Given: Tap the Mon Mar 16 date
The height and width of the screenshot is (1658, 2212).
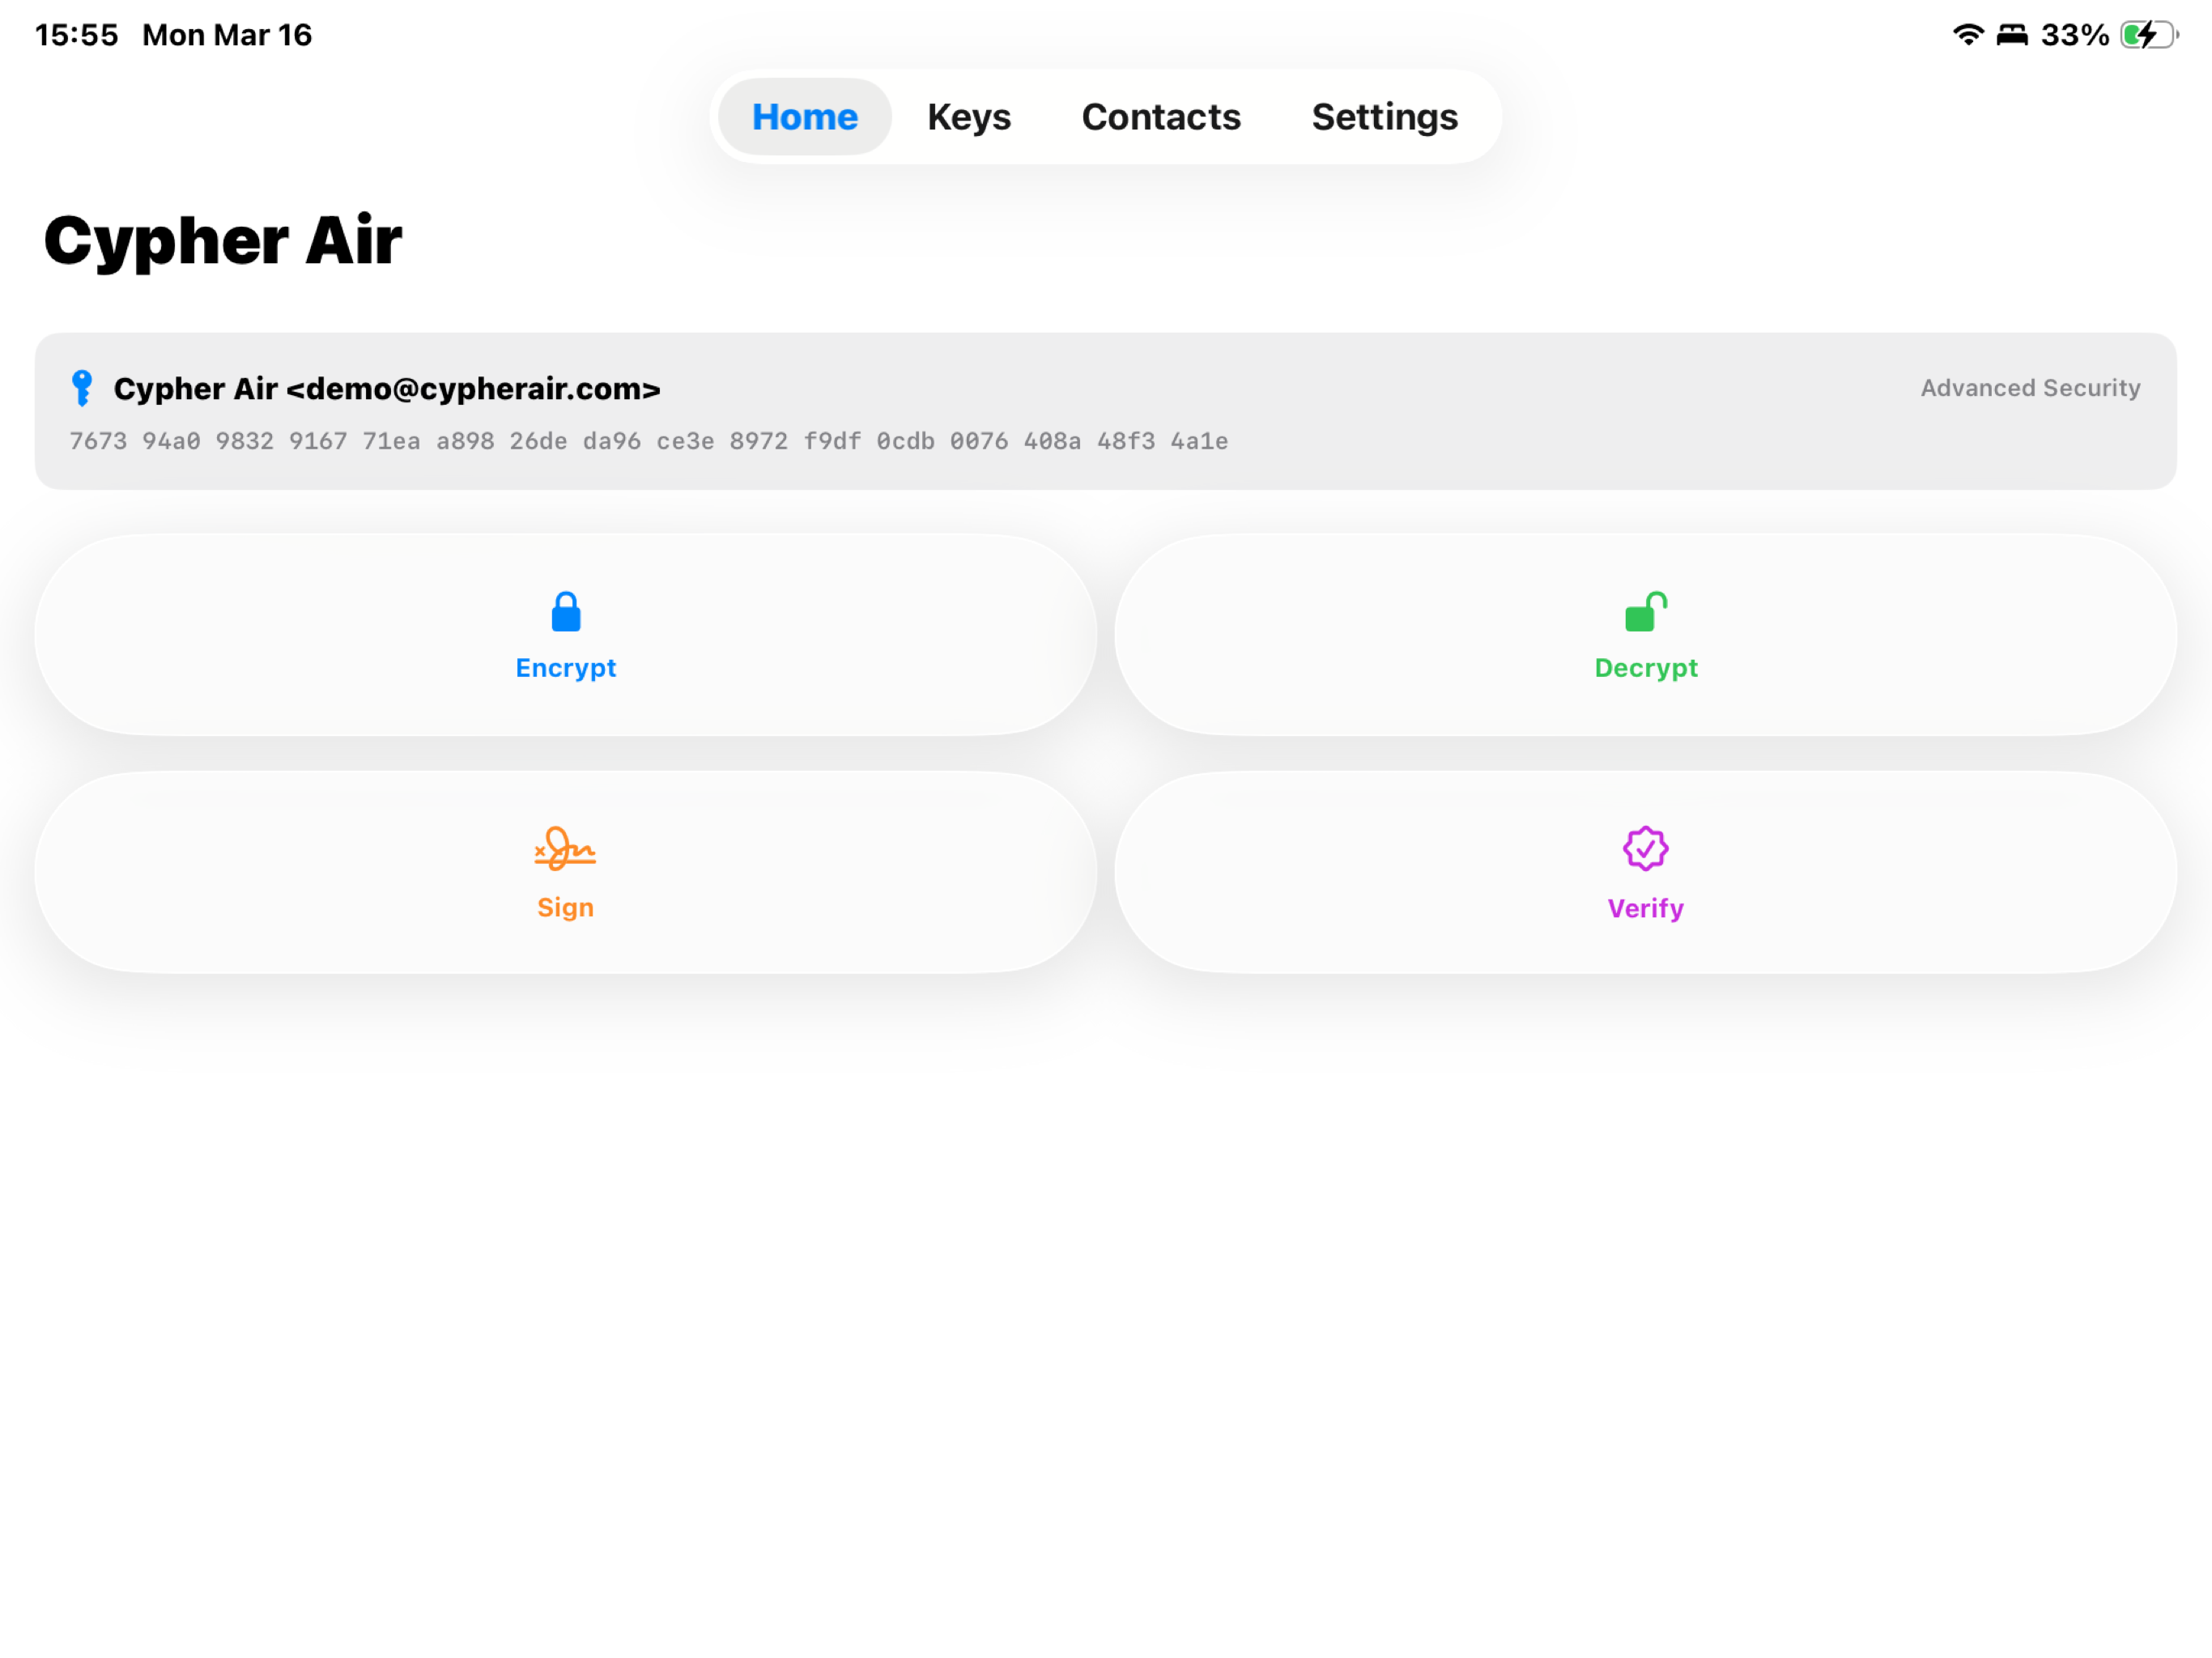Looking at the screenshot, I should [227, 35].
